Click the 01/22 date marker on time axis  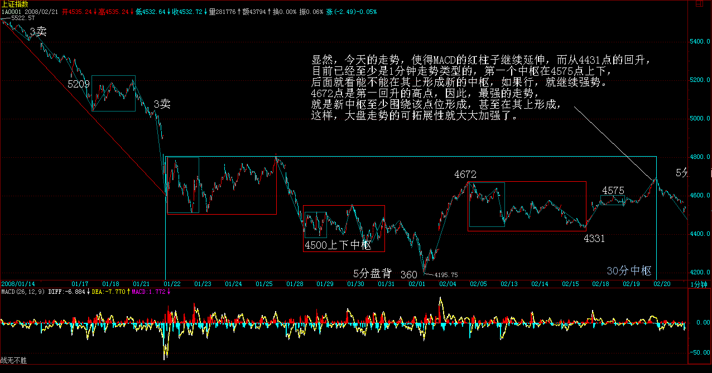172,284
